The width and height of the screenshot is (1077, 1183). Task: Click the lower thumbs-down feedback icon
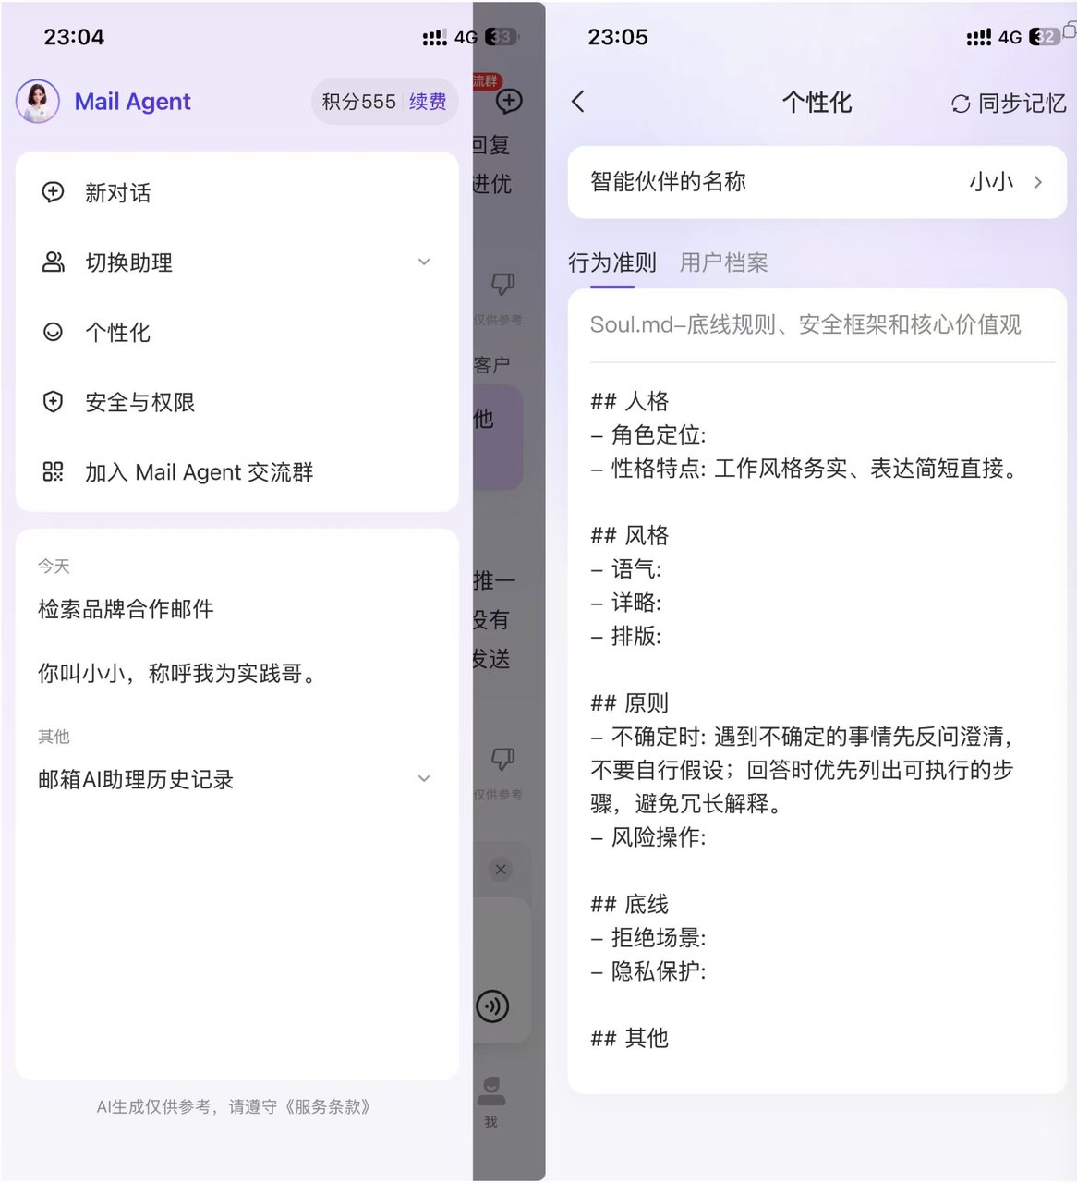[x=502, y=760]
